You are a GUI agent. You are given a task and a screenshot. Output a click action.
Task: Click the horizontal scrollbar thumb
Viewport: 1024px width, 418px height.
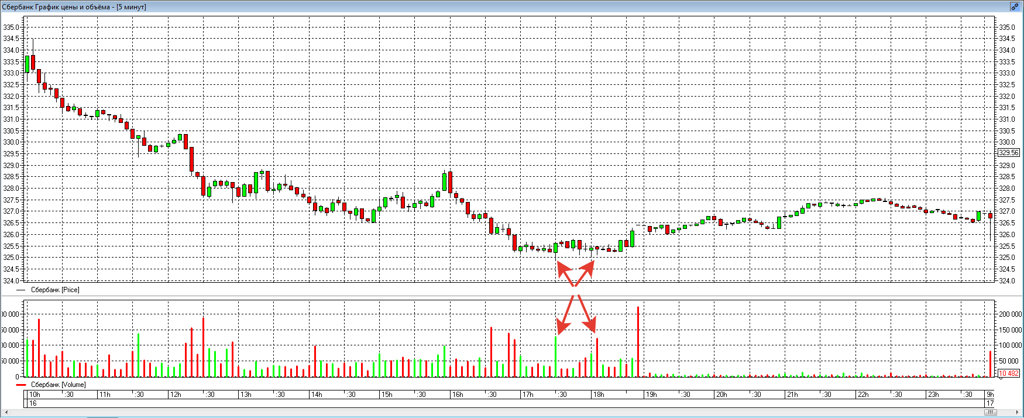click(989, 413)
